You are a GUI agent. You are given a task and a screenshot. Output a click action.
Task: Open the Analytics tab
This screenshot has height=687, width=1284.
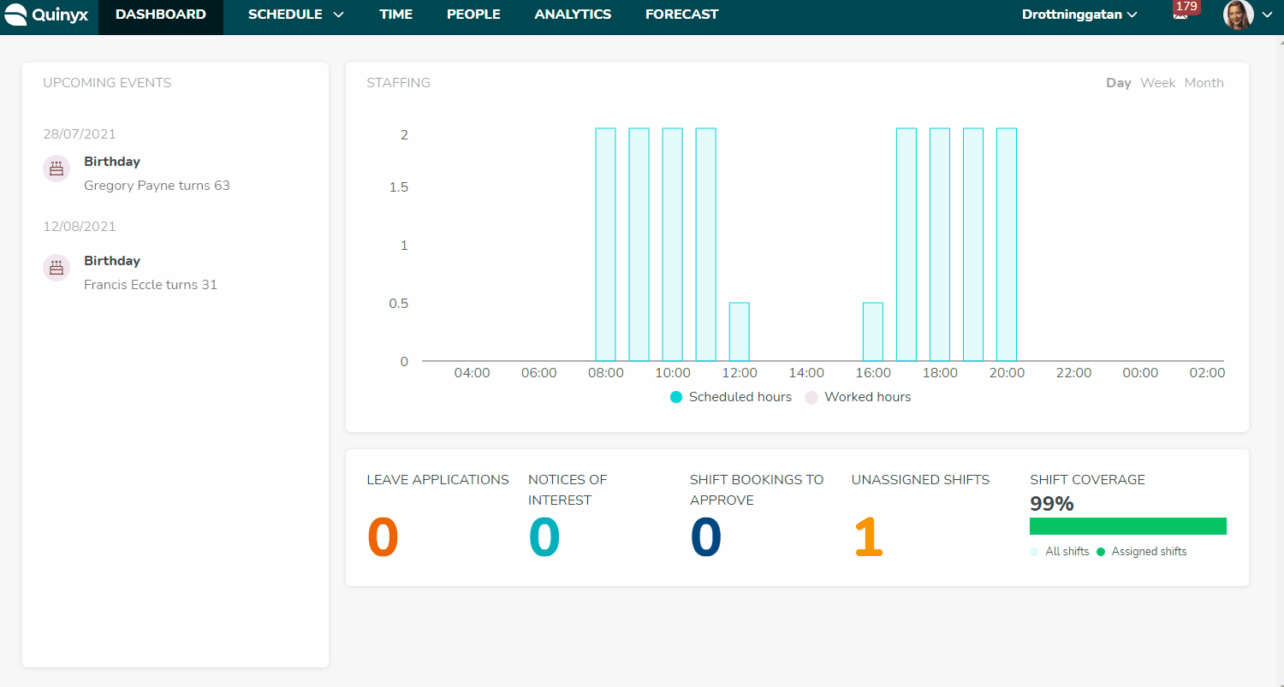click(x=573, y=15)
